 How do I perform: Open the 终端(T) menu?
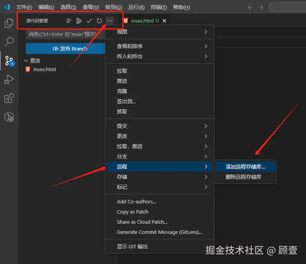tap(159, 7)
